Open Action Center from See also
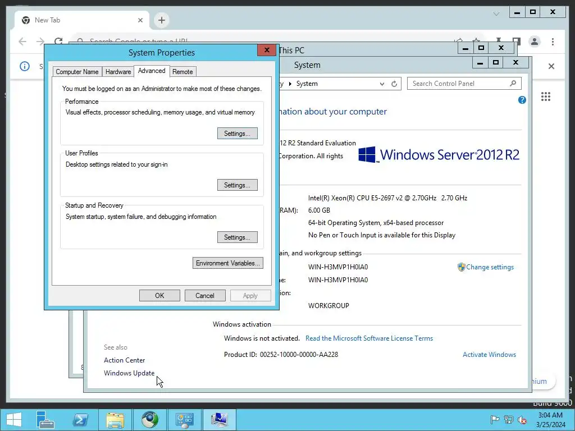575x431 pixels. (x=124, y=360)
